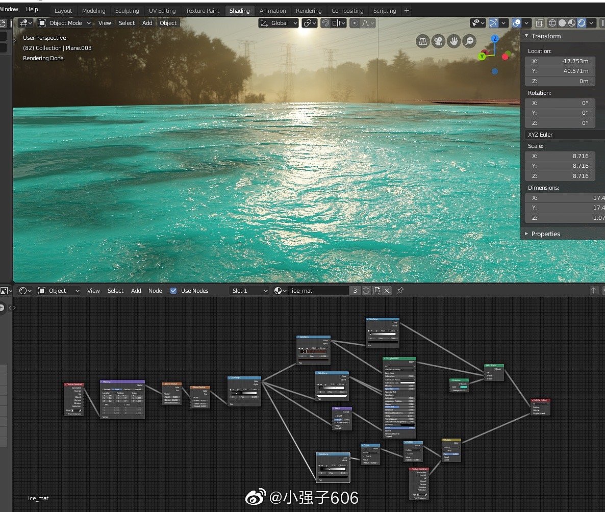Select the camera view icon in viewport
The image size is (605, 512).
coord(439,41)
